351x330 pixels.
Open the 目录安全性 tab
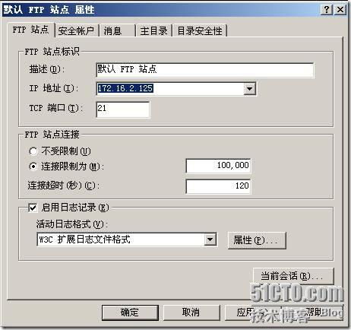[x=200, y=31]
